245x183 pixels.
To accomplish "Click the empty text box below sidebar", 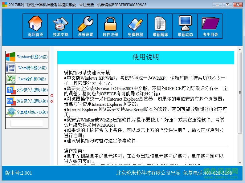I will click(27, 123).
